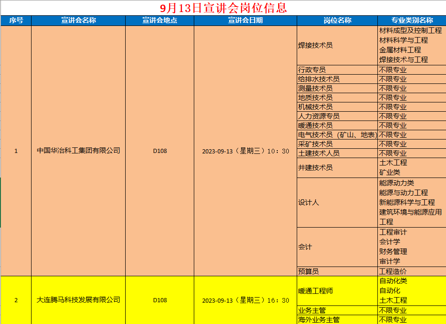Click the 行政专员 position cell
The width and height of the screenshot is (446, 324).
click(337, 70)
